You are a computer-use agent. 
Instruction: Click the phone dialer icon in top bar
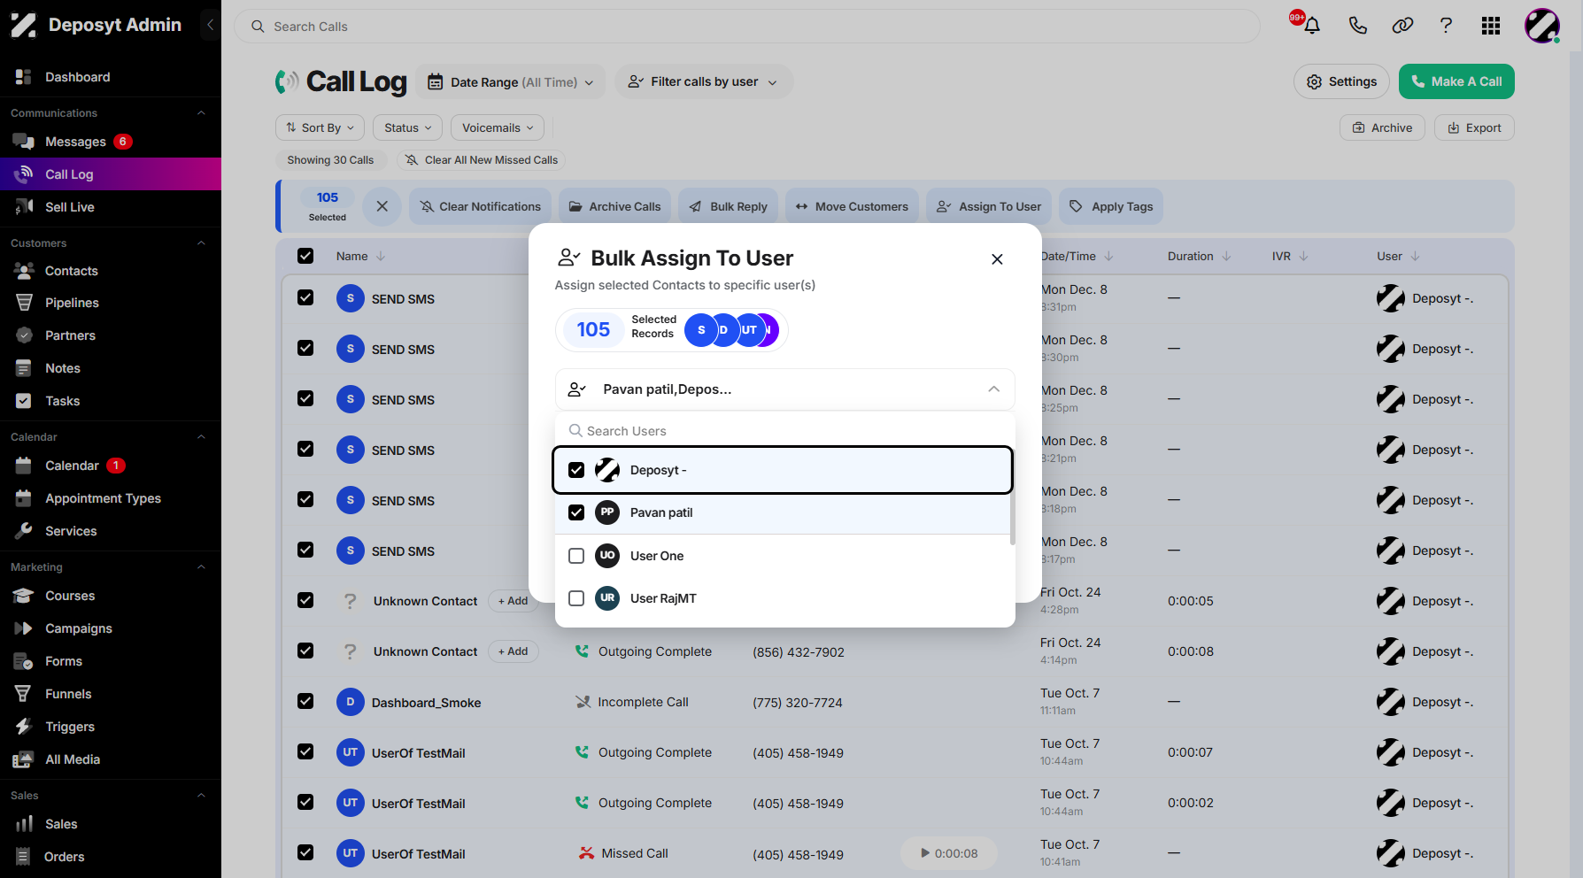click(x=1357, y=26)
